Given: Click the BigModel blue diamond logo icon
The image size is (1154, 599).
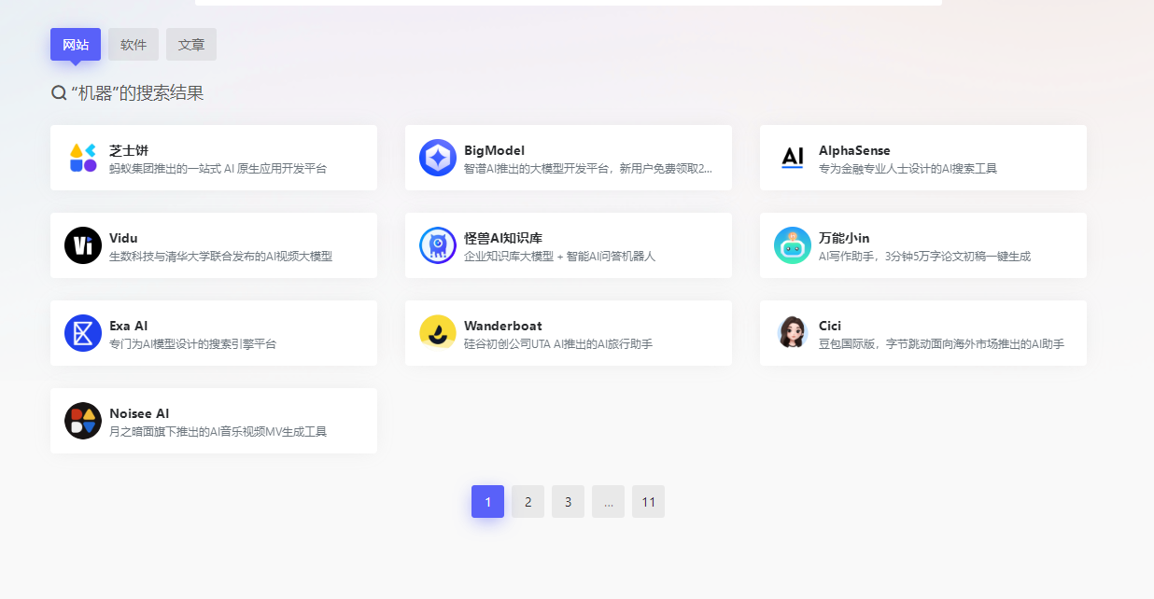Looking at the screenshot, I should point(438,158).
